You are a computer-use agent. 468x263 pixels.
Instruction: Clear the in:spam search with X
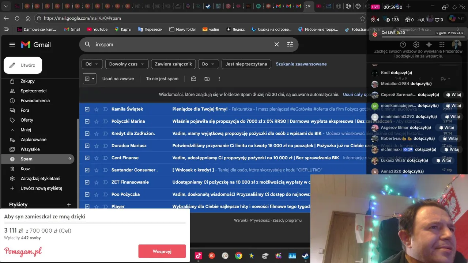[277, 45]
